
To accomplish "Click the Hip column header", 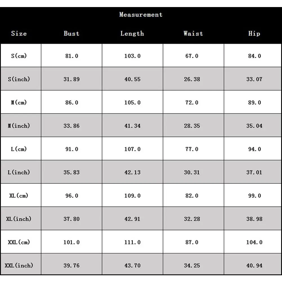I will (254, 34).
